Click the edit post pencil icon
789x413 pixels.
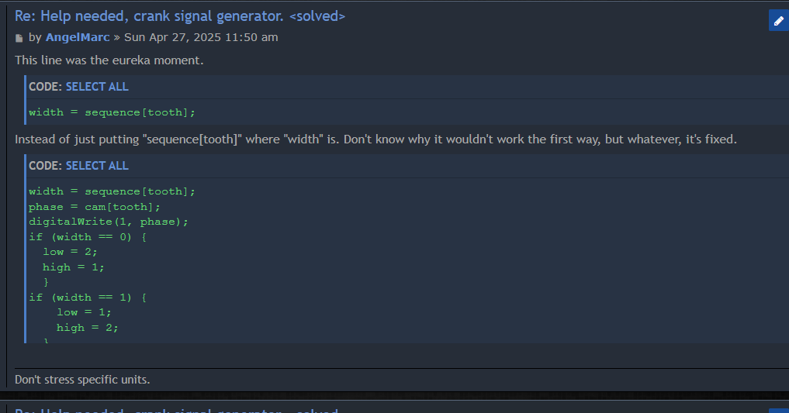pos(778,21)
